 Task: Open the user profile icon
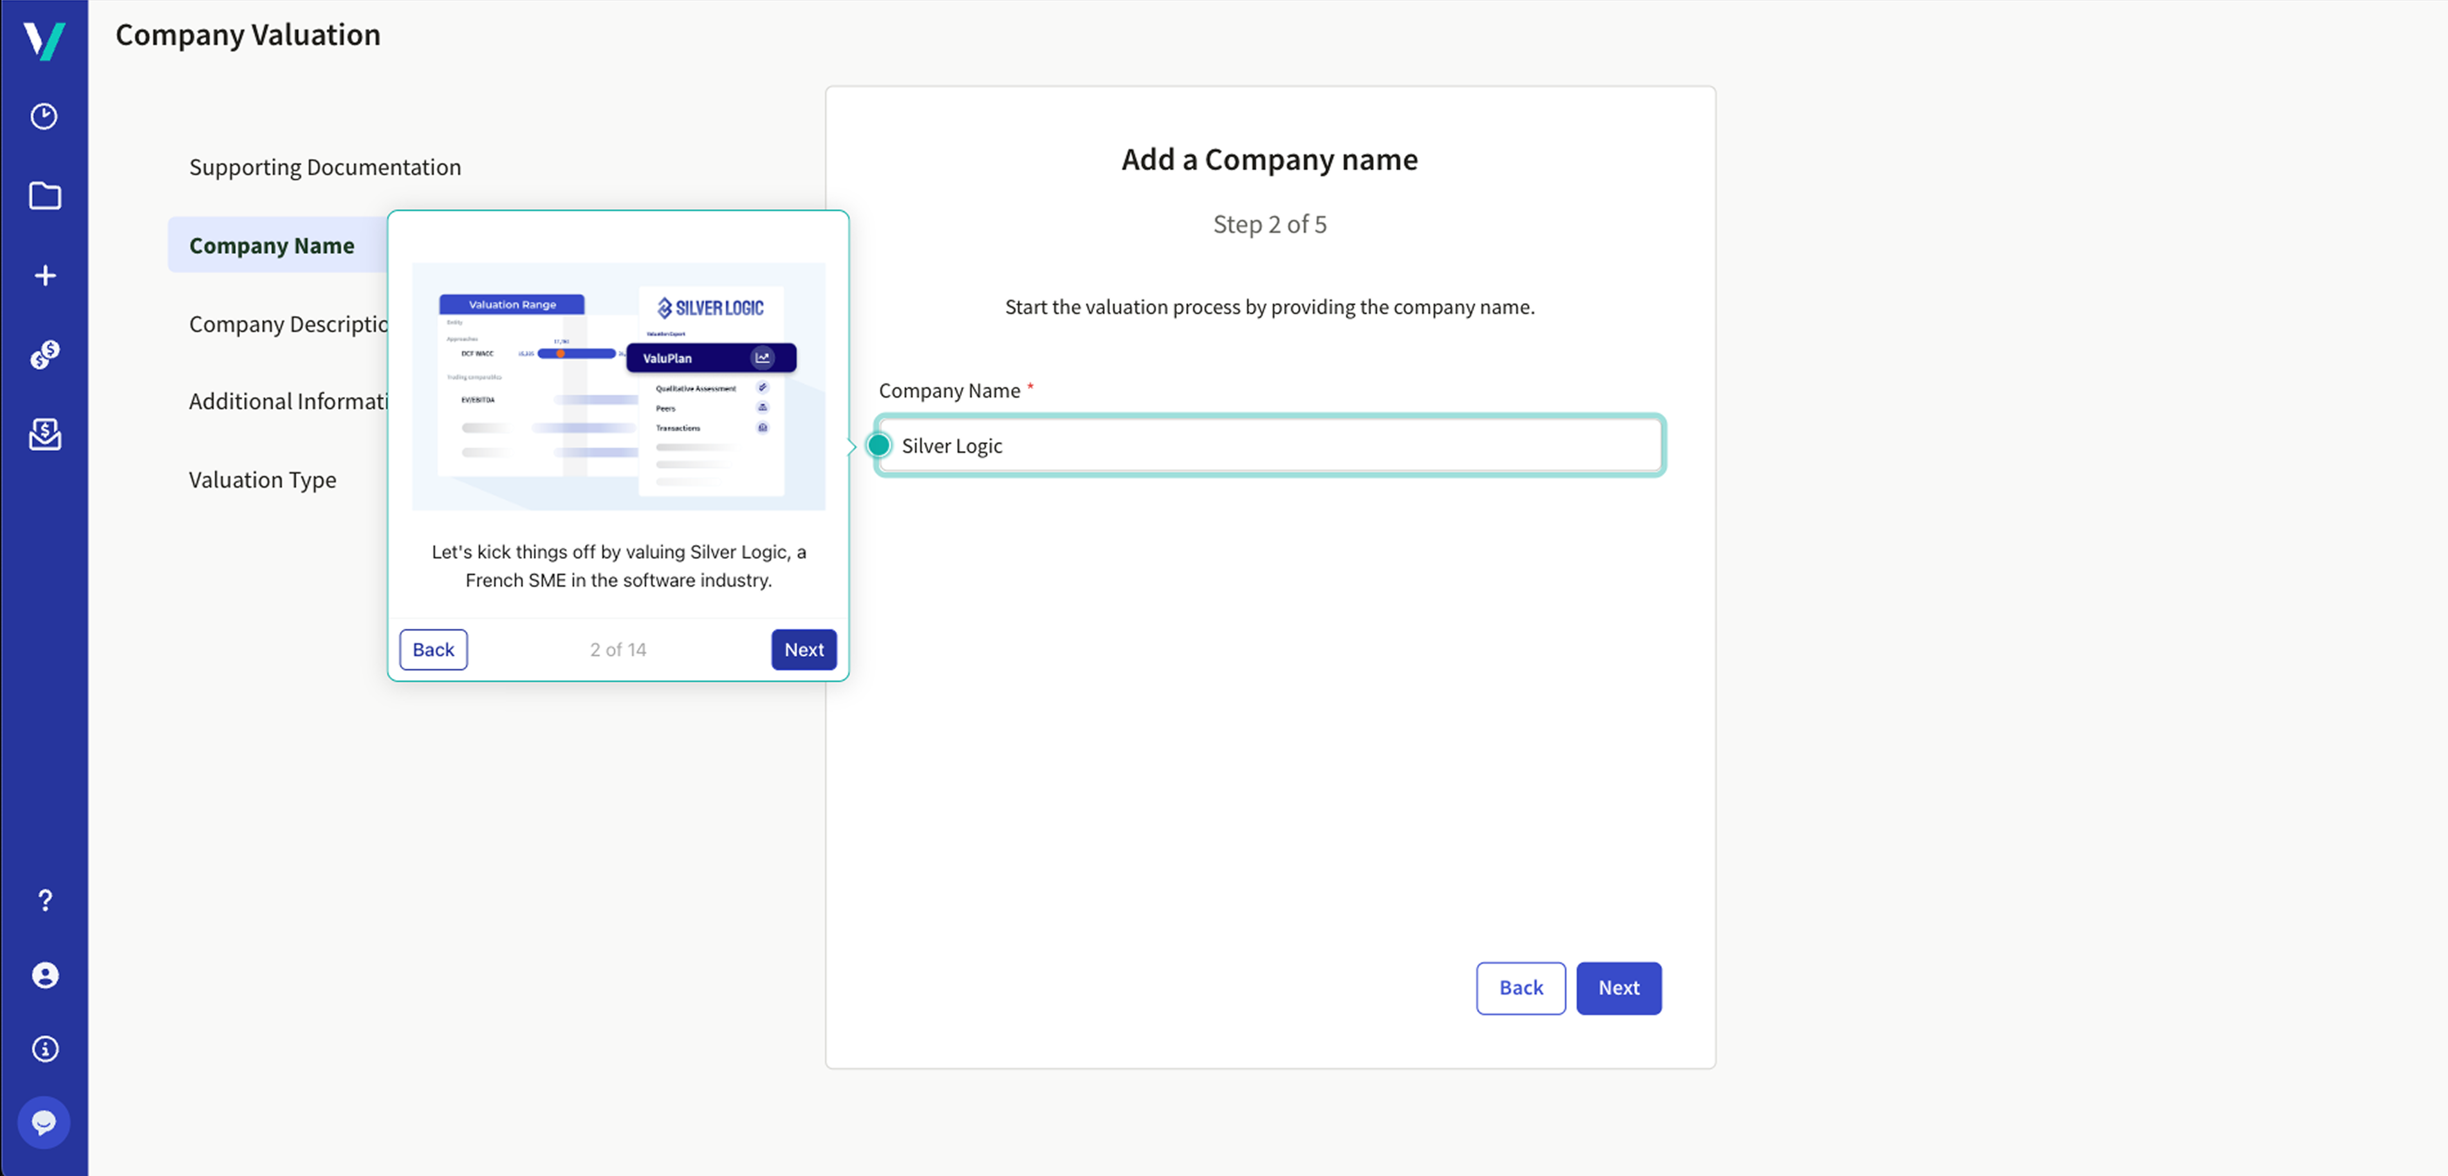click(x=44, y=975)
